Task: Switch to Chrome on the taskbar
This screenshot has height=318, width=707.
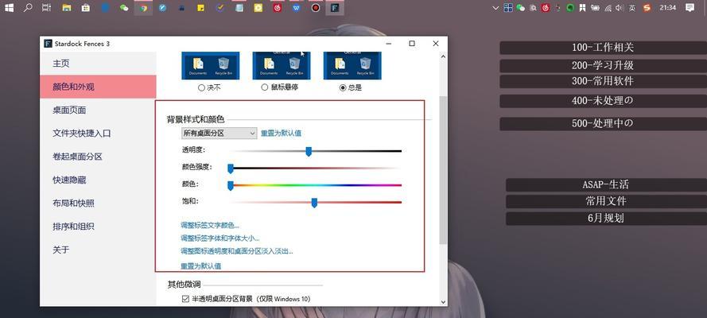Action: (143, 8)
